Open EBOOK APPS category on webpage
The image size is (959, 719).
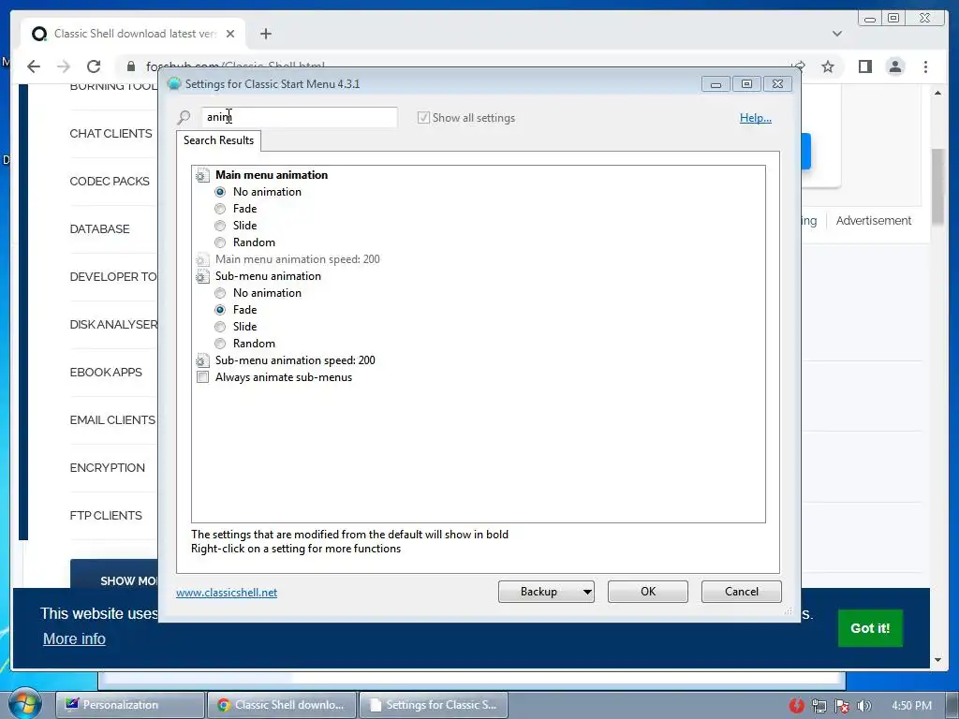click(x=106, y=372)
